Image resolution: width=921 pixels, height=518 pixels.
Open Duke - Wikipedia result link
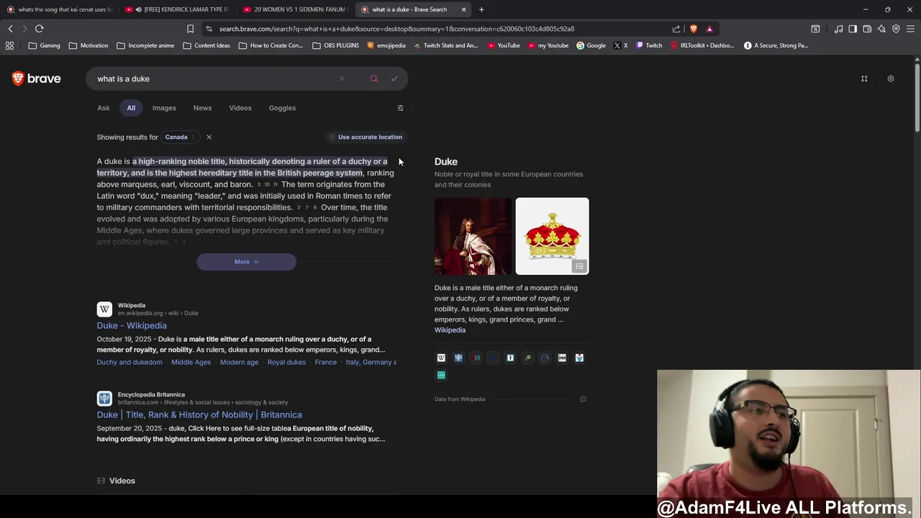pos(132,325)
